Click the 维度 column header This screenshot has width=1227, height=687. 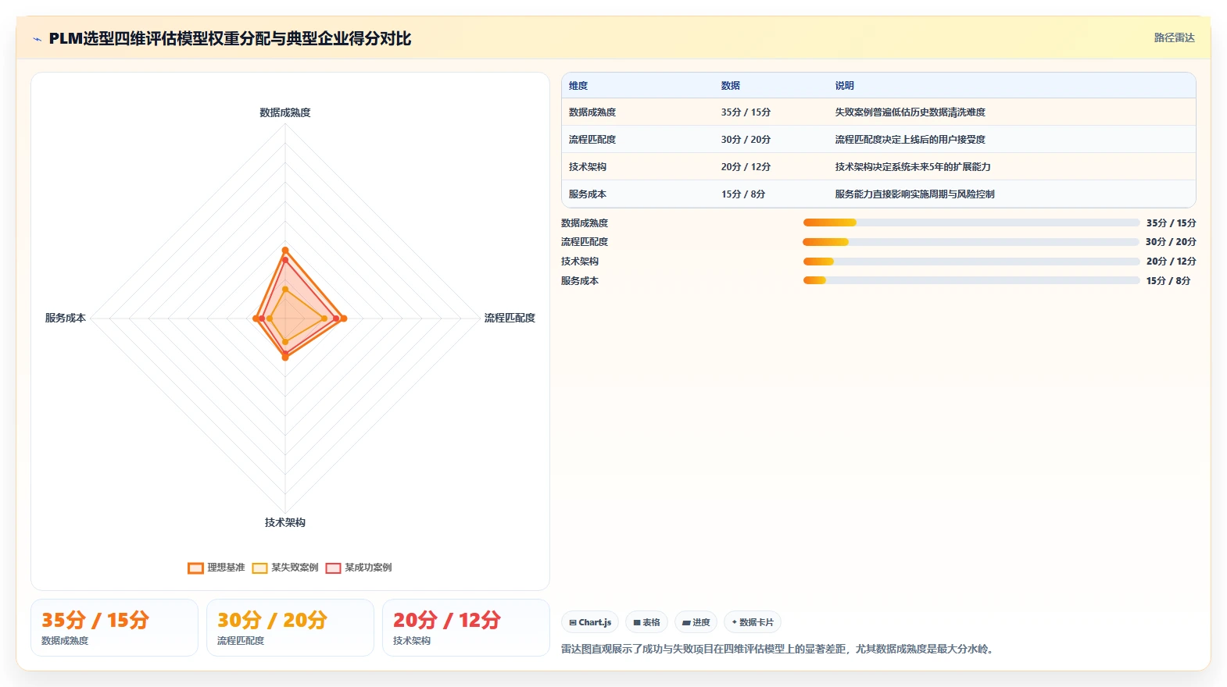(x=578, y=86)
